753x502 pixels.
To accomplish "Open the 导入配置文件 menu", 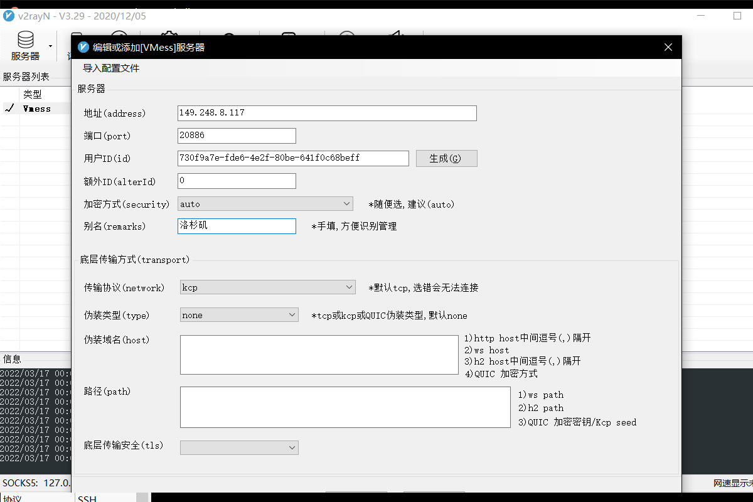I will 111,68.
